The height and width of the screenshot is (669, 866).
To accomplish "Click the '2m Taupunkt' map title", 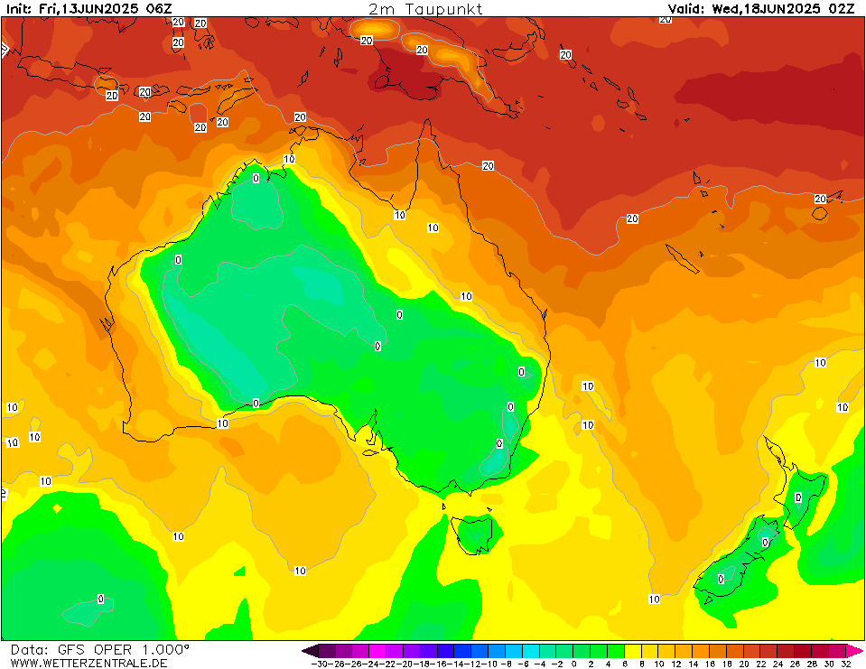I will tap(425, 9).
